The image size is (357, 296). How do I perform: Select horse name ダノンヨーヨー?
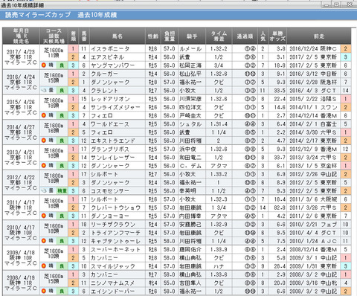(x=110, y=216)
